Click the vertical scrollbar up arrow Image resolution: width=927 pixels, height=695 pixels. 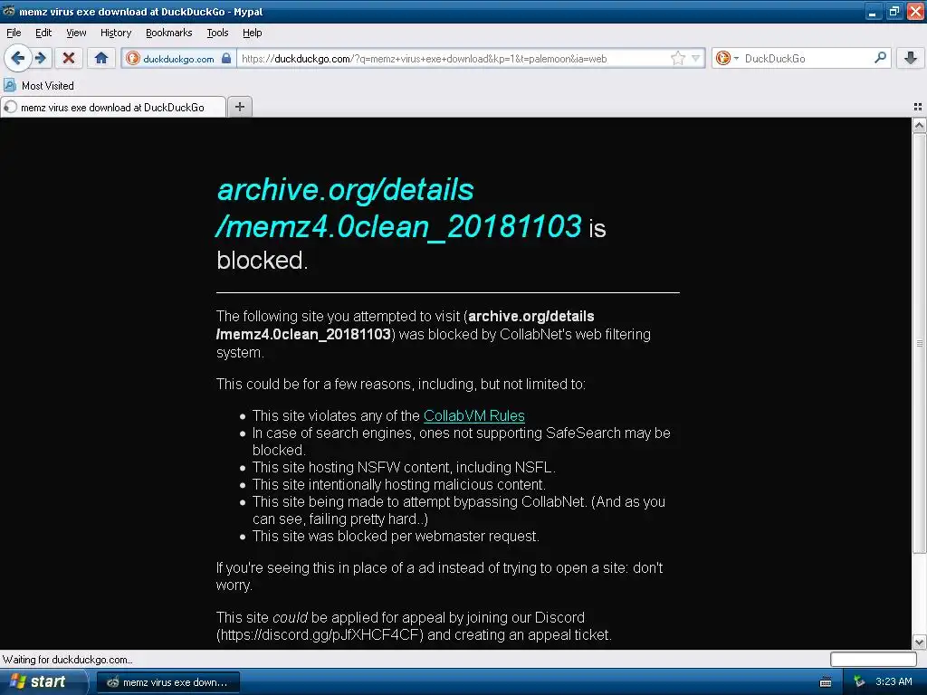click(x=920, y=125)
